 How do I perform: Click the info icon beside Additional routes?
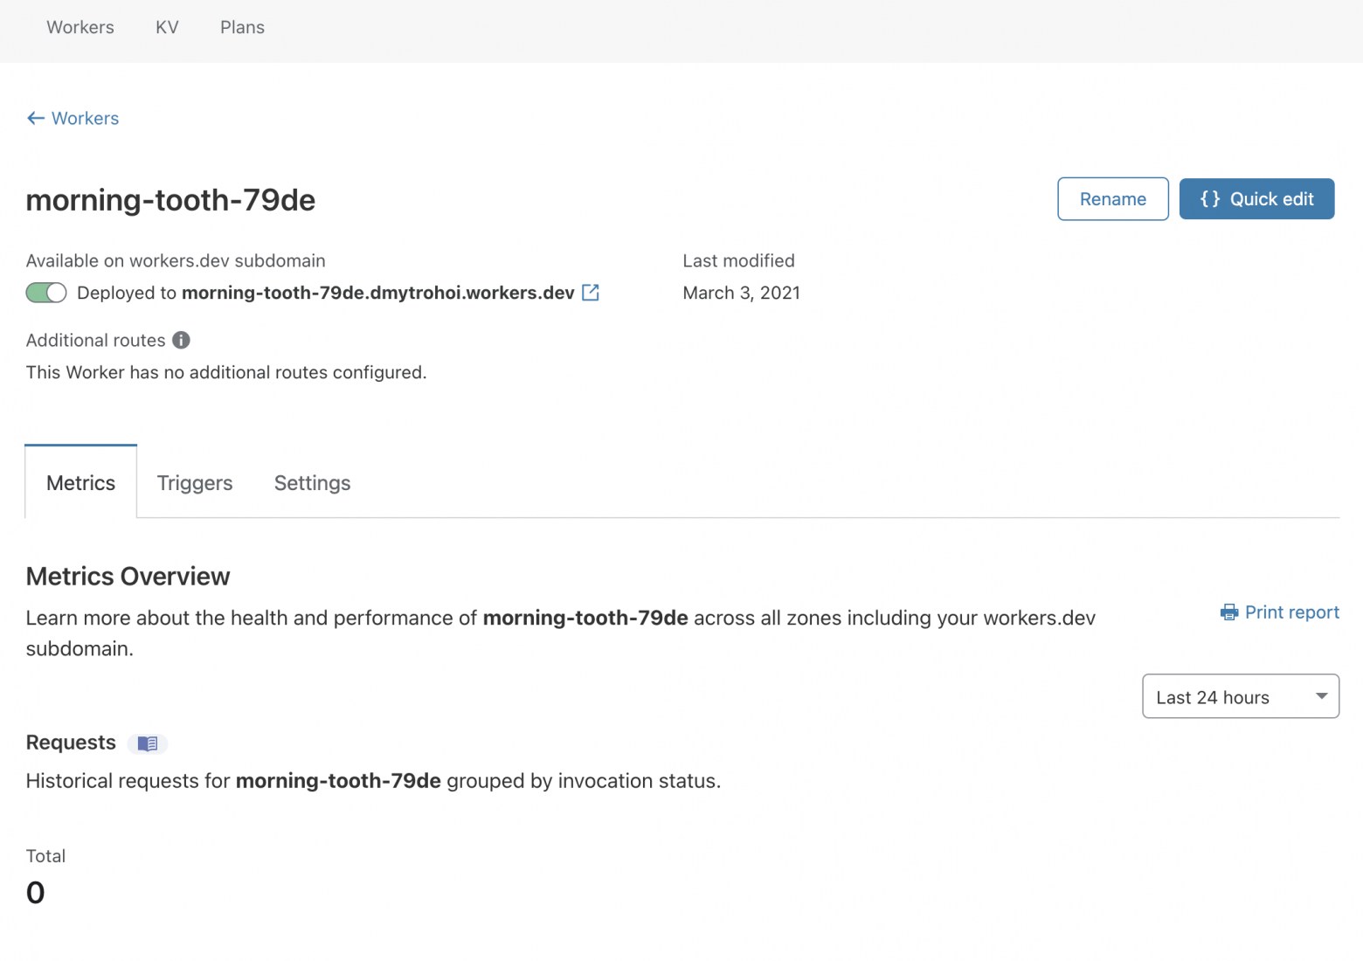(x=181, y=340)
